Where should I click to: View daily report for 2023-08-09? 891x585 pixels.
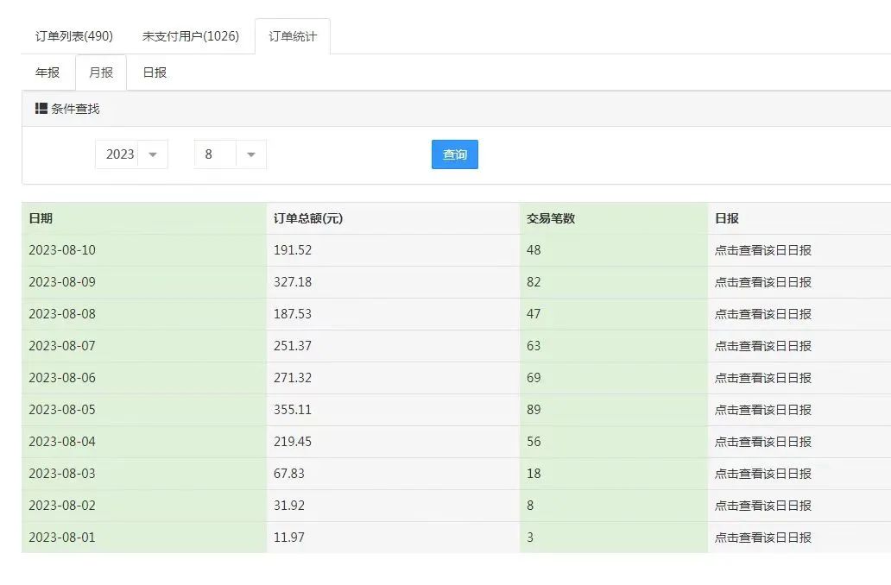coord(765,281)
